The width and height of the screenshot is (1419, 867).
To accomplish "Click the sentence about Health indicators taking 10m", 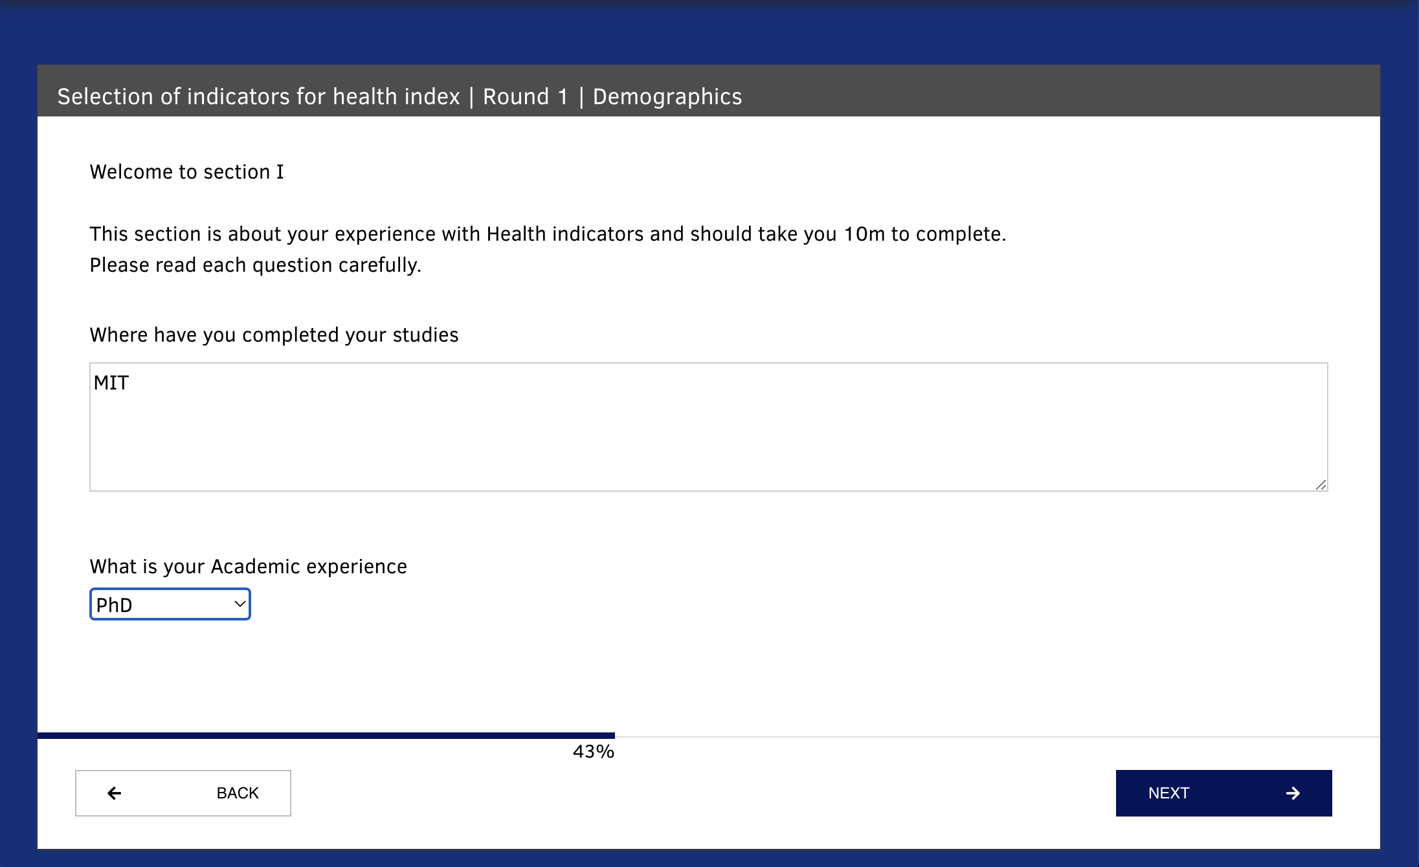I will [548, 234].
